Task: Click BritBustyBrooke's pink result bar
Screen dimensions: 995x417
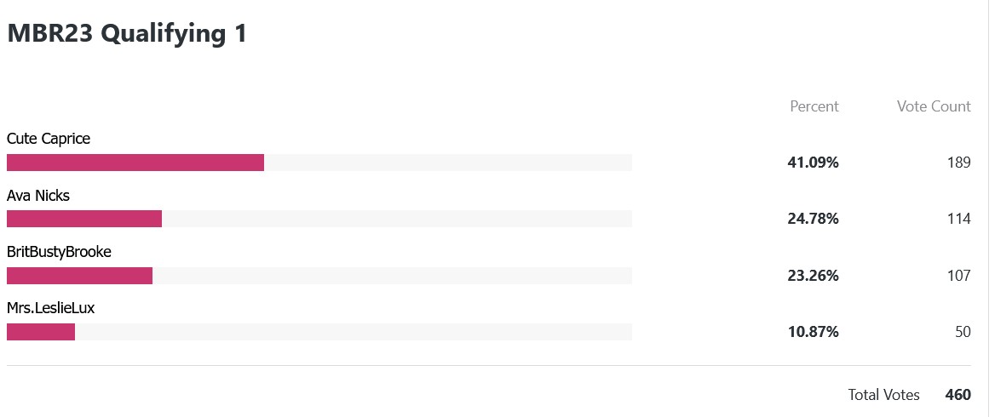Action: coord(79,276)
